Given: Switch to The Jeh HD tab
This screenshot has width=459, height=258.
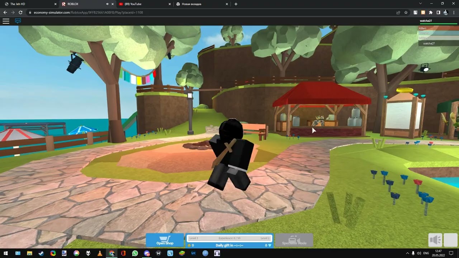Looking at the screenshot, I should coord(30,4).
